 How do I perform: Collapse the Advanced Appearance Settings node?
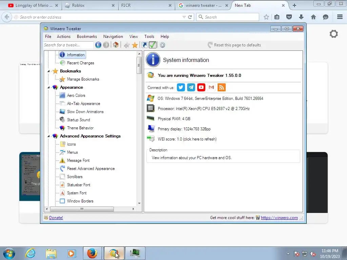tap(48, 136)
